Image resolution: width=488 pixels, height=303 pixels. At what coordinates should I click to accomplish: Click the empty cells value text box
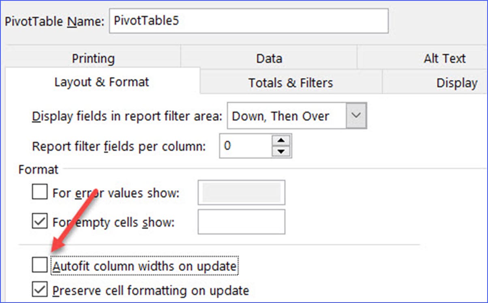[241, 222]
